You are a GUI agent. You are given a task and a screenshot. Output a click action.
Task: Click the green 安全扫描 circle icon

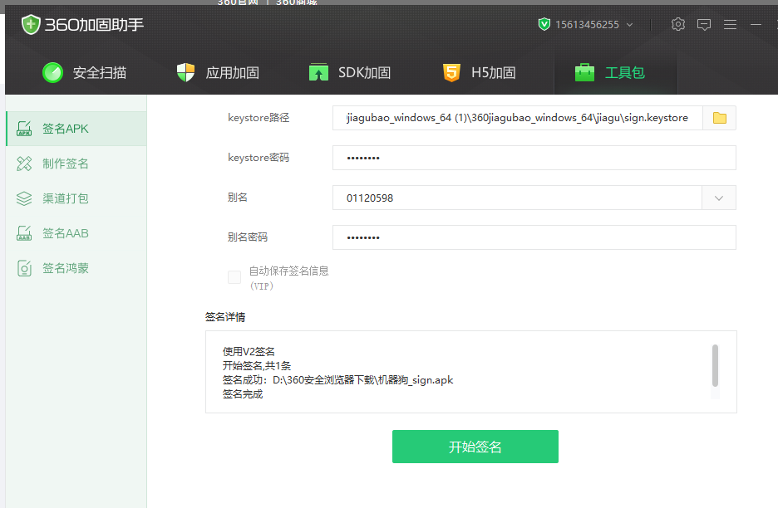52,72
